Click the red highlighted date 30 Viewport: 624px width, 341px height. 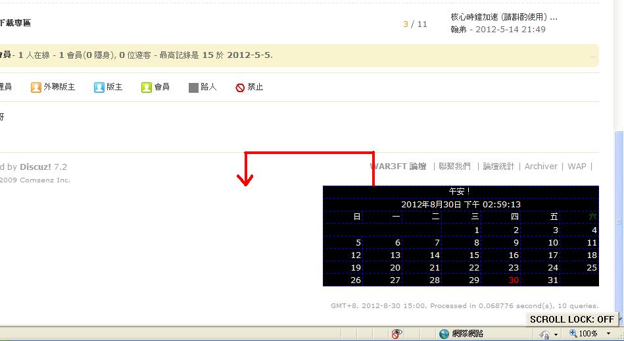514,280
